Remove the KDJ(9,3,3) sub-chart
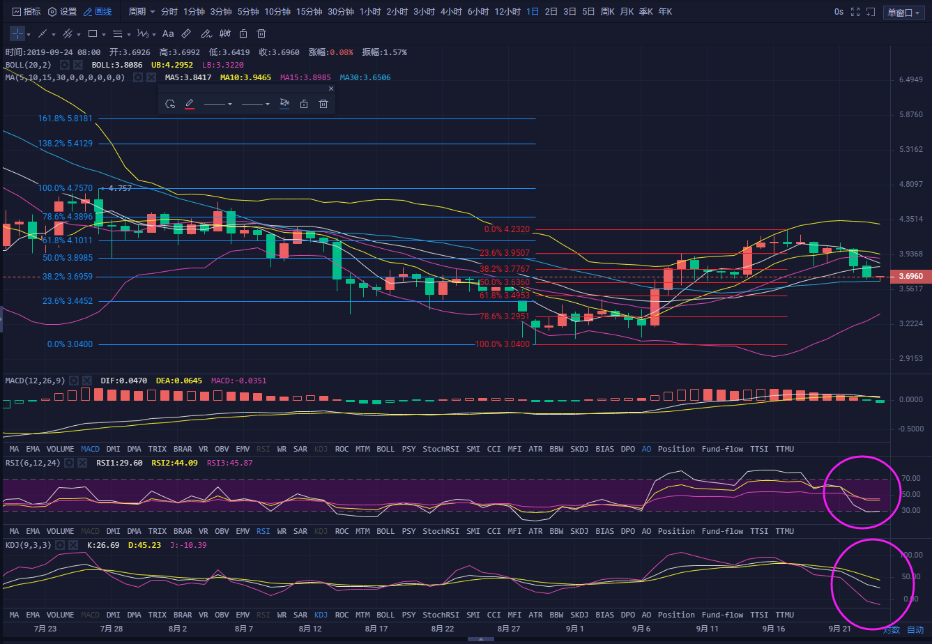The image size is (932, 644). 73,545
